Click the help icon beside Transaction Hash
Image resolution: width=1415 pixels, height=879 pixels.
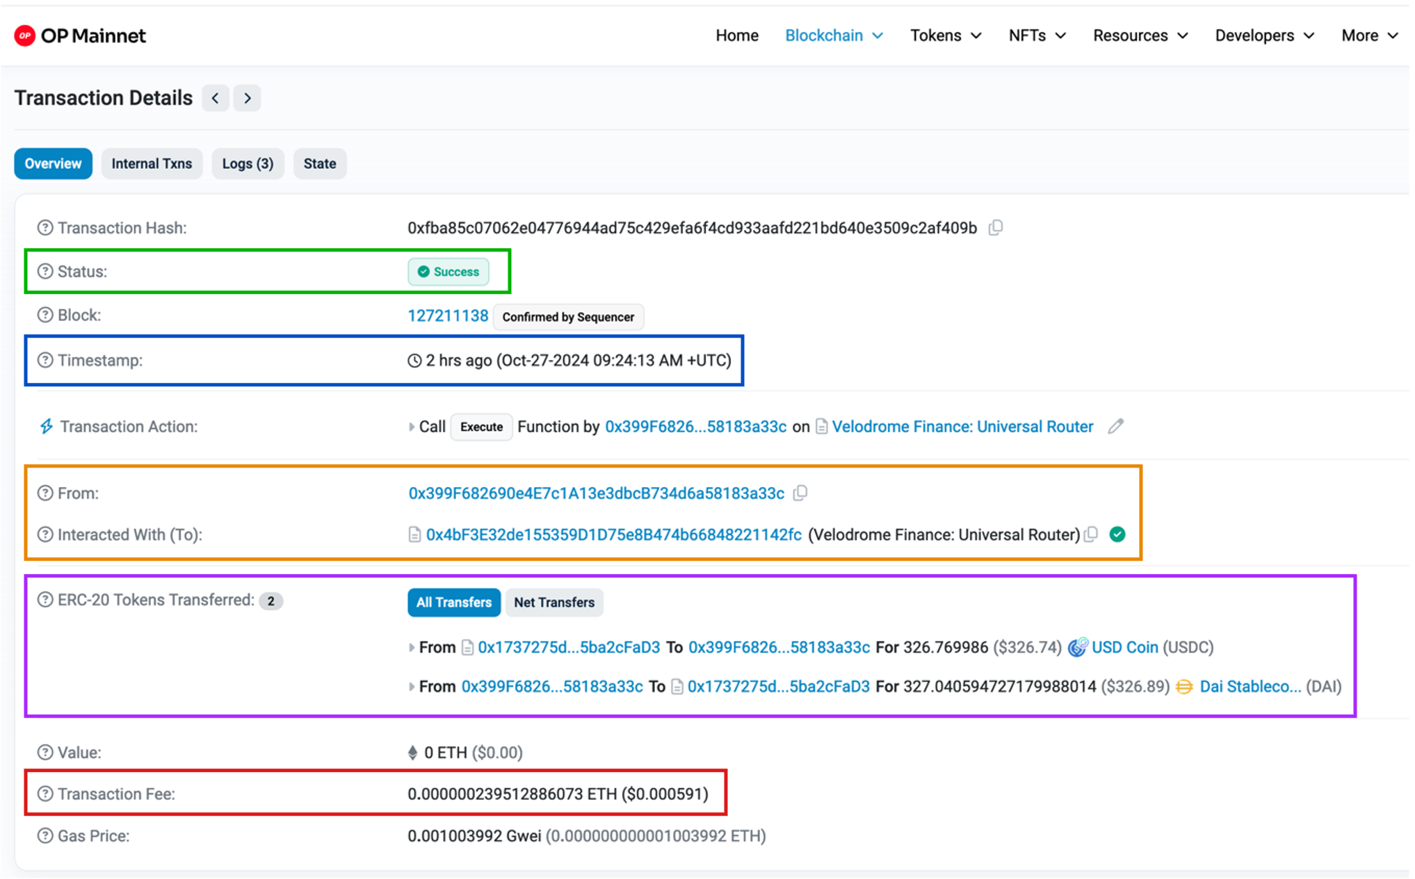(x=45, y=228)
